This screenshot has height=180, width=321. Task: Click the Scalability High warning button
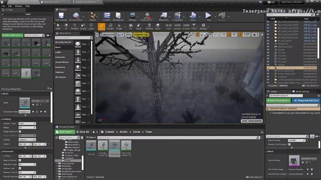(141, 34)
